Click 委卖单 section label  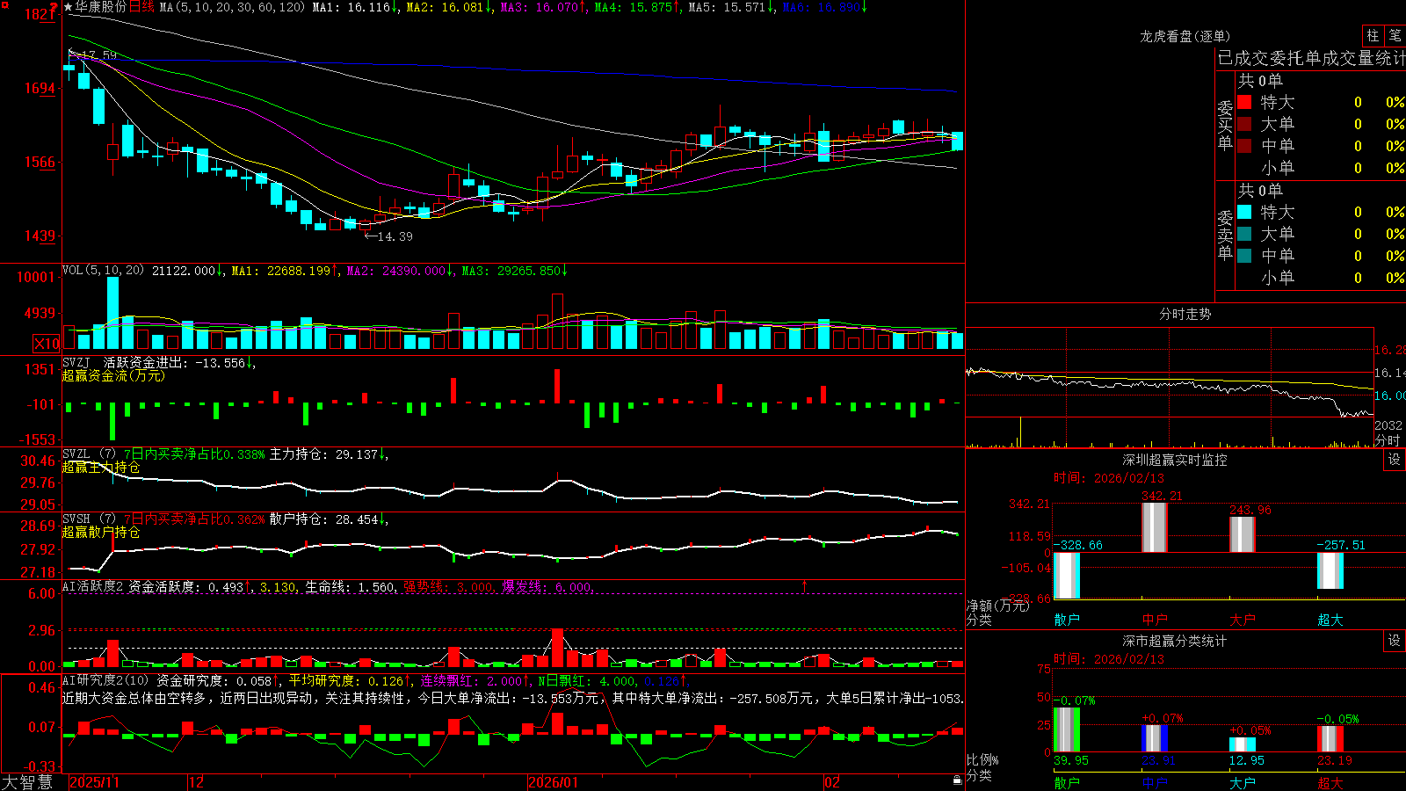pos(1225,235)
